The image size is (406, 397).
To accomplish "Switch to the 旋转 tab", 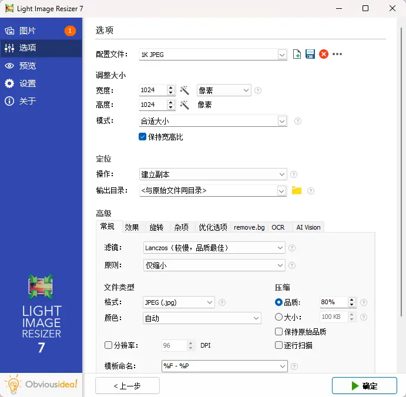I will (157, 227).
